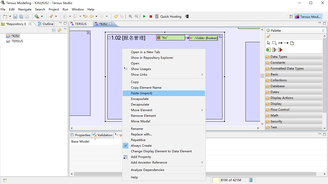Image resolution: width=328 pixels, height=184 pixels.
Task: Open the search flashlight dropdown arrow
Action: point(56,16)
